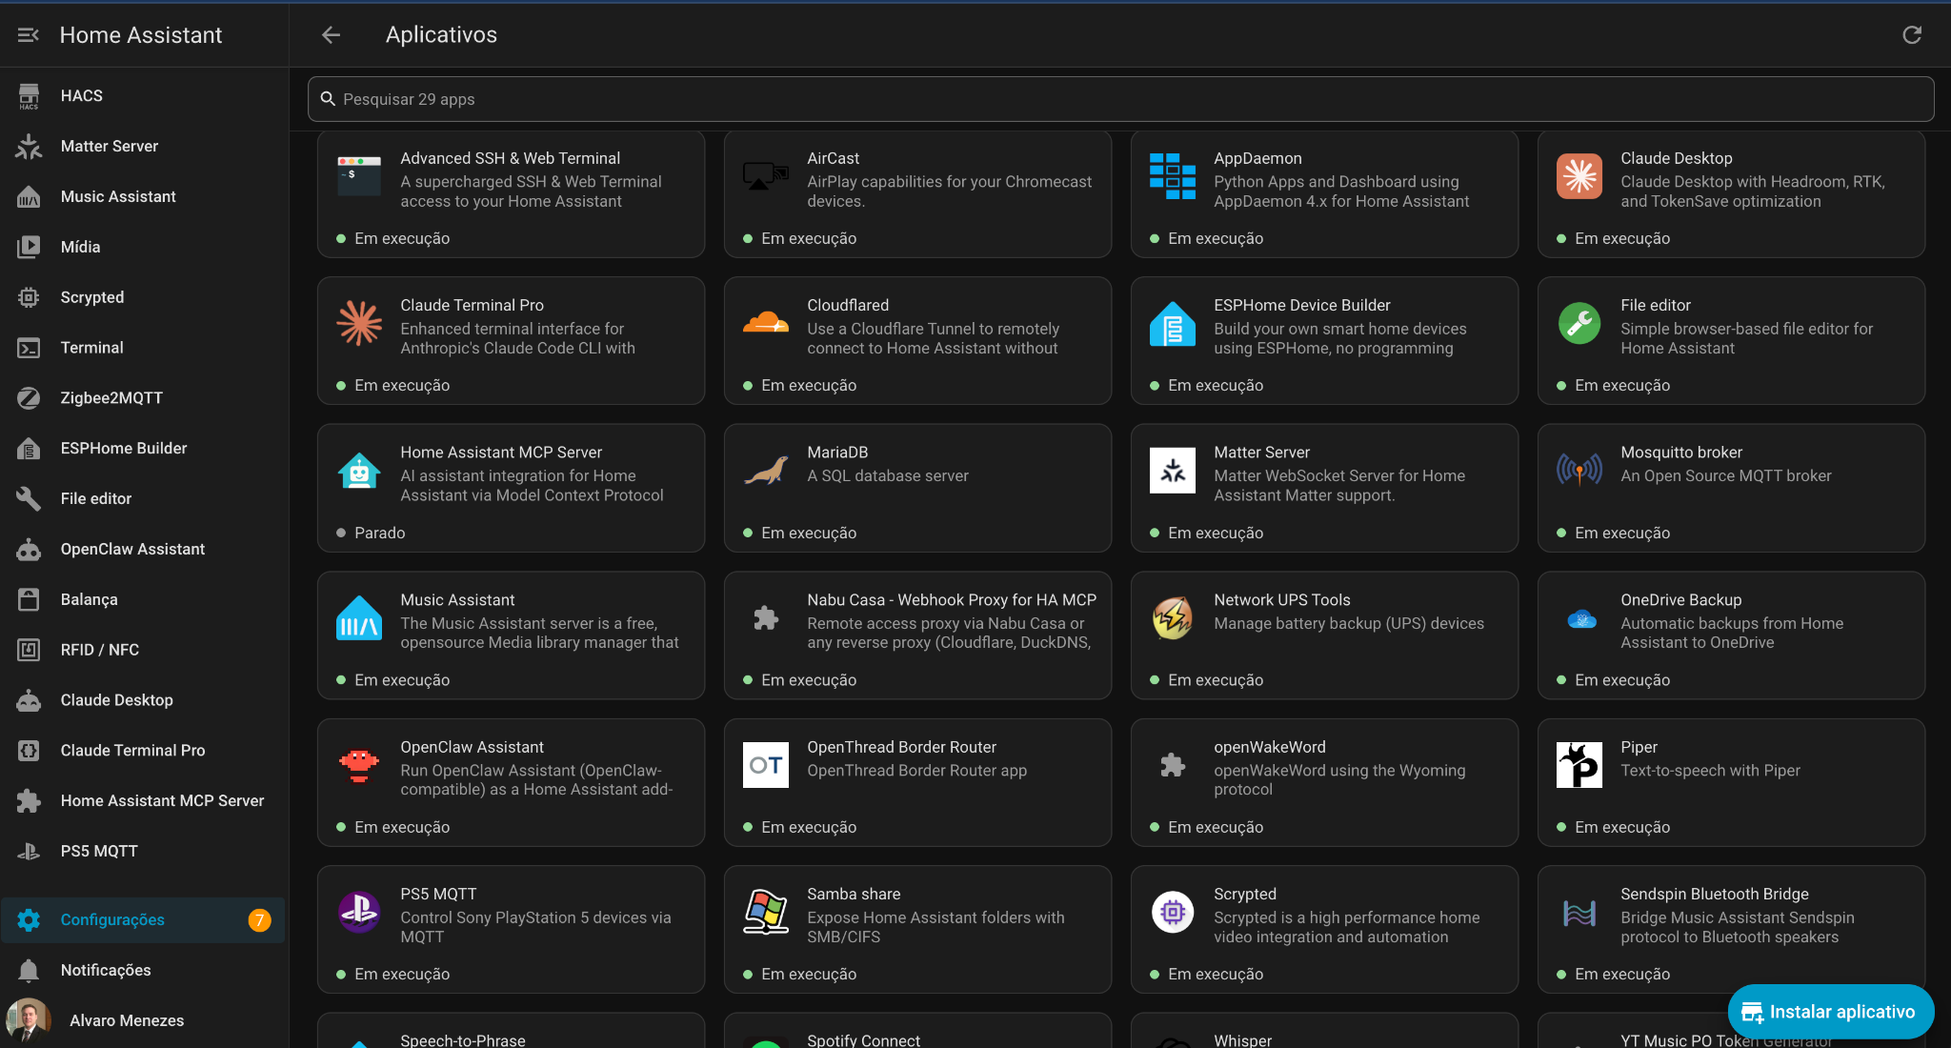The image size is (1951, 1048).
Task: Click the Mosquitto broker antenna icon
Action: coord(1579,471)
